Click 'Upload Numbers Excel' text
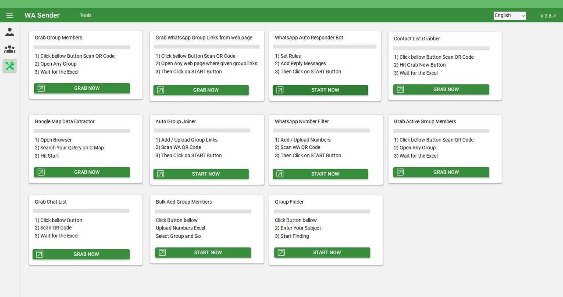Image resolution: width=563 pixels, height=297 pixels. pyautogui.click(x=181, y=228)
